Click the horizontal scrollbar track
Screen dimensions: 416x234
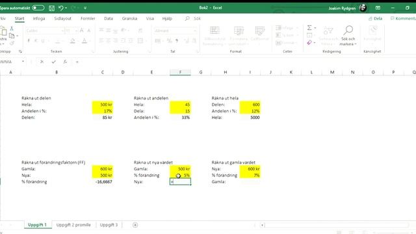(x=337, y=226)
